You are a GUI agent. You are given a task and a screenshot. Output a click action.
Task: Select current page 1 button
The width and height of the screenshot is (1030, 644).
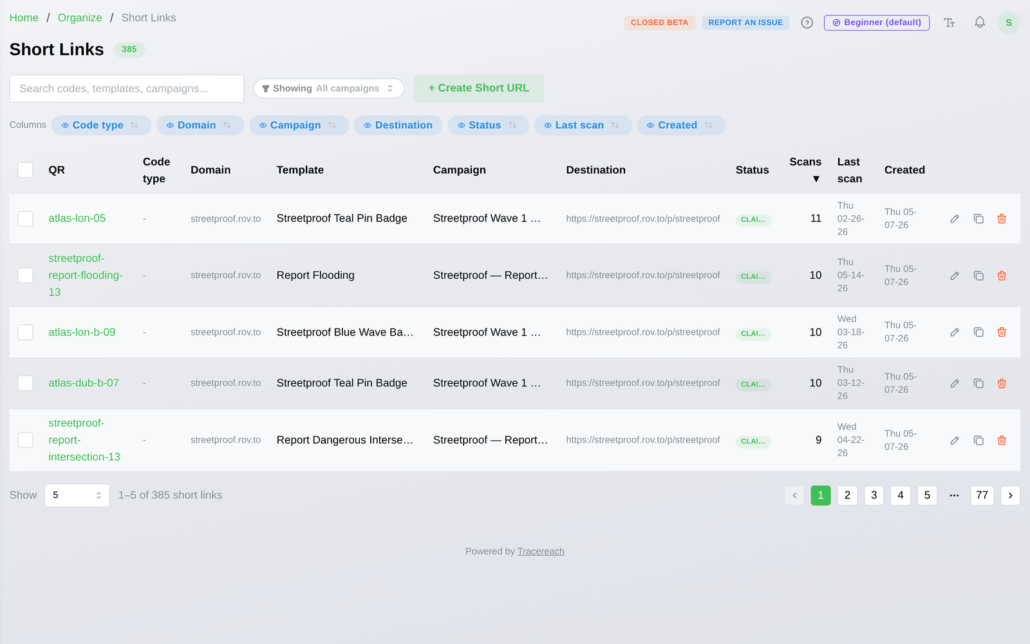pyautogui.click(x=821, y=495)
